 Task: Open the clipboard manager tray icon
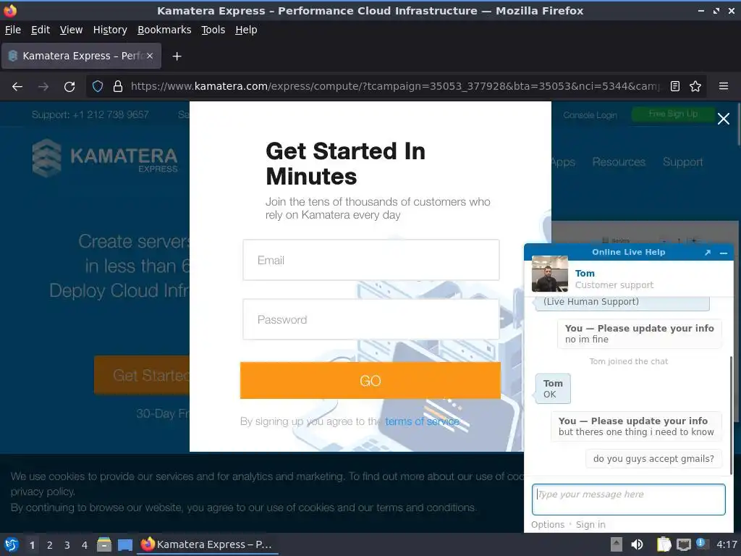(x=664, y=544)
